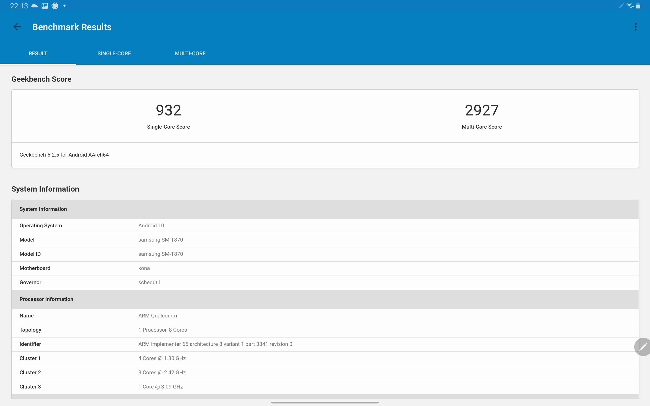Tap the Governor schedutil row
The width and height of the screenshot is (650, 406).
click(x=325, y=282)
